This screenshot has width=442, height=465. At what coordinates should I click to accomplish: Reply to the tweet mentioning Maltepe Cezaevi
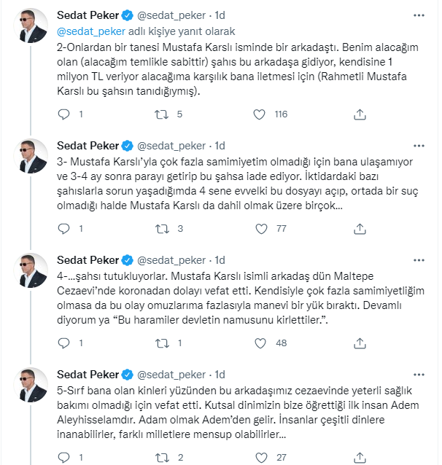tap(63, 343)
